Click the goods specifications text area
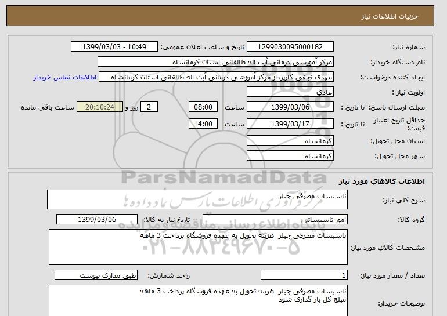447x316 pixels. click(x=198, y=247)
